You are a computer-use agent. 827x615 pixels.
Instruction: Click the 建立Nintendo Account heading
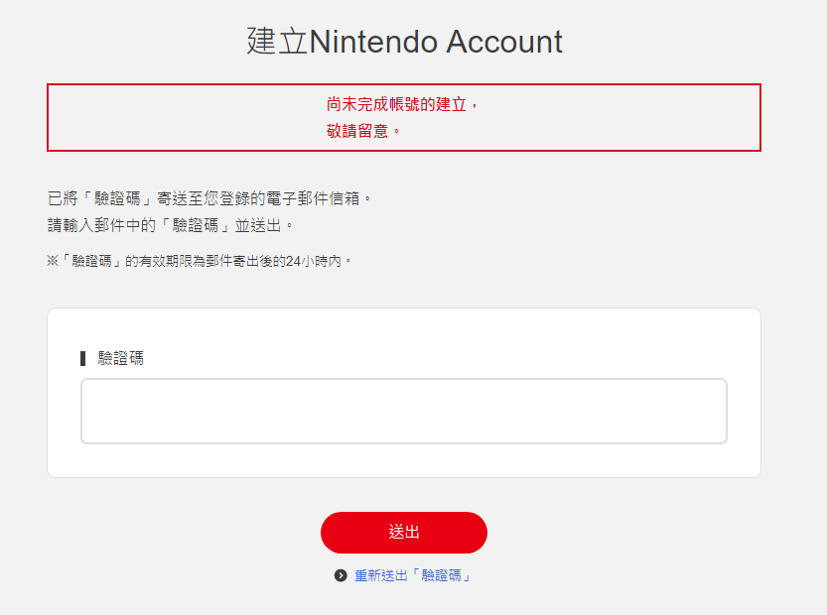(404, 42)
